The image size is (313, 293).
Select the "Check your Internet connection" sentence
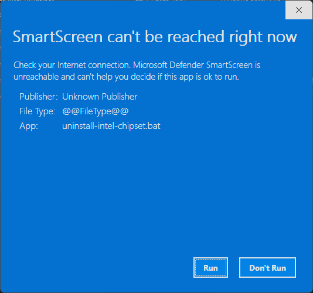point(72,65)
